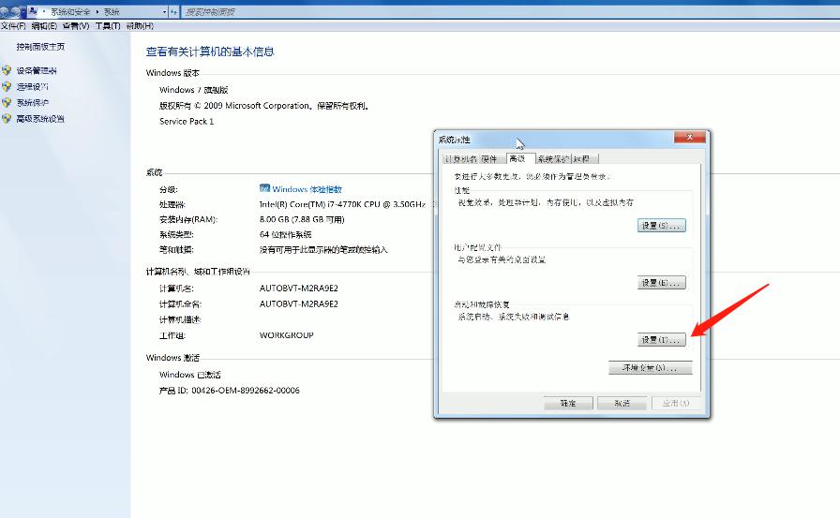This screenshot has width=840, height=518.
Task: Close the 系统属性 dialog with X
Action: tap(689, 138)
